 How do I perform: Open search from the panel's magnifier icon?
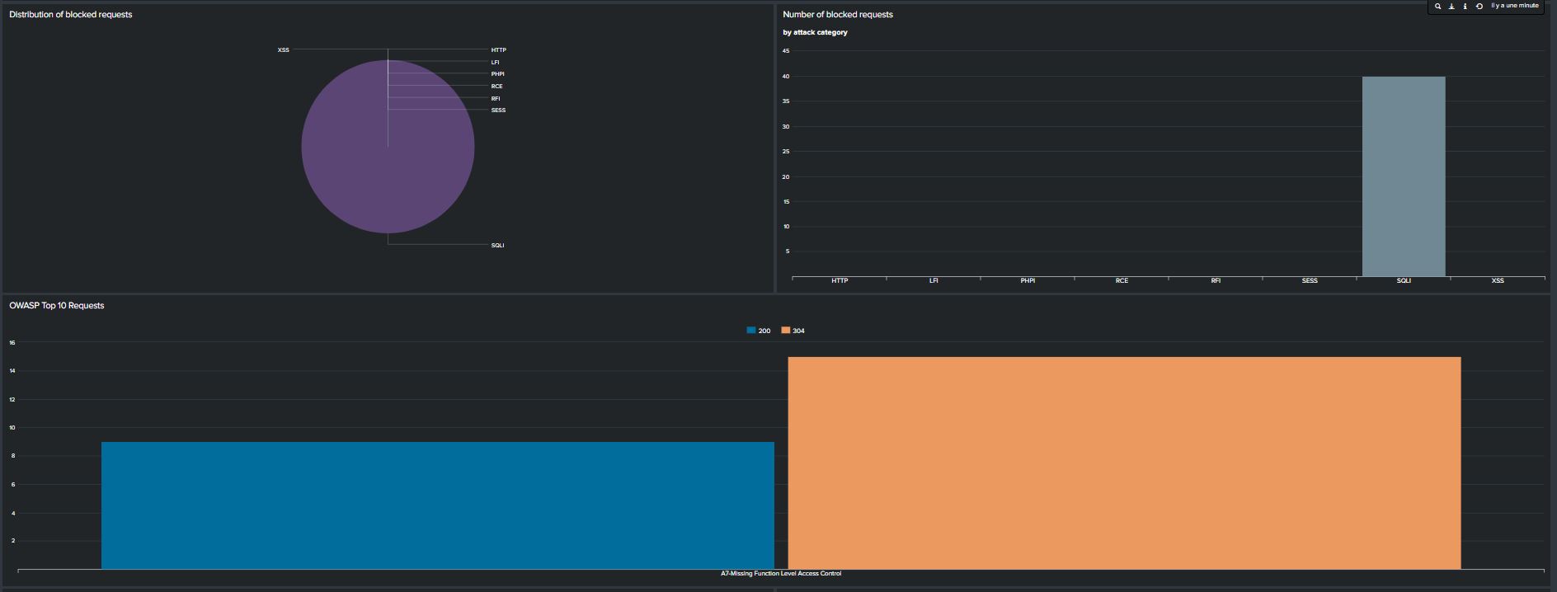tap(1438, 6)
